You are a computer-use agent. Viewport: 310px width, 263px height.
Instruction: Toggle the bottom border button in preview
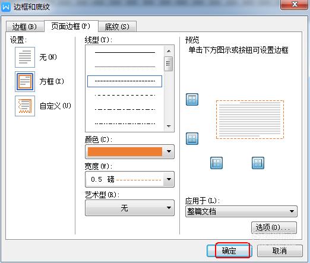192,138
